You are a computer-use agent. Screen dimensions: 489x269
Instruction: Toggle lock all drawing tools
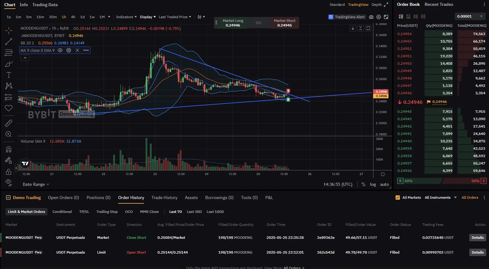point(9,172)
